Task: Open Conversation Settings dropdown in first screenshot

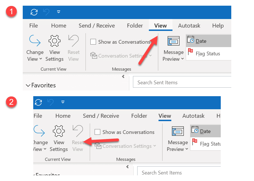Action: pyautogui.click(x=121, y=56)
